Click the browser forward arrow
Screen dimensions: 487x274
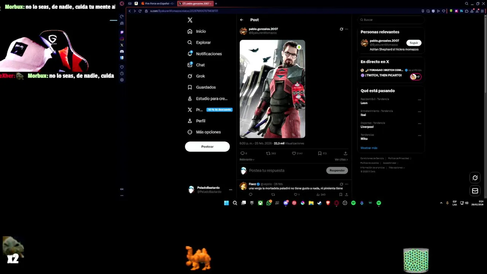coord(134,11)
